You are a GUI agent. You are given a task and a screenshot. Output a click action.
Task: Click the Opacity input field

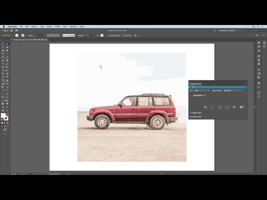89,35
